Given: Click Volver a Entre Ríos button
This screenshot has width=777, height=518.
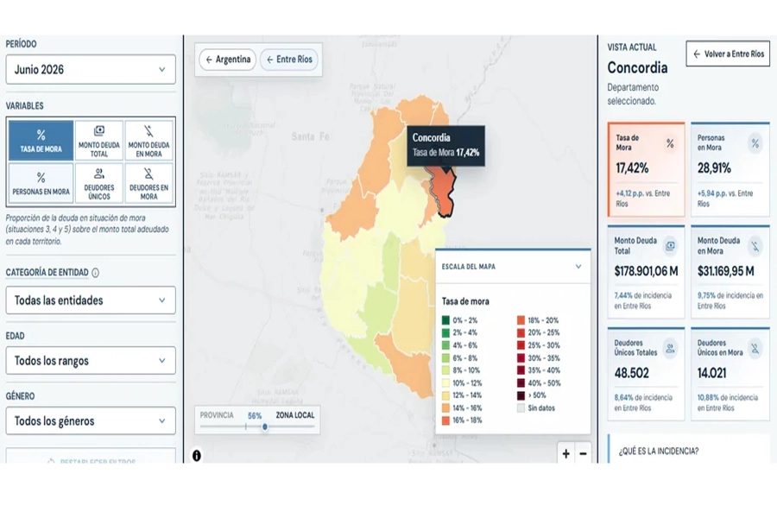Looking at the screenshot, I should [x=728, y=54].
